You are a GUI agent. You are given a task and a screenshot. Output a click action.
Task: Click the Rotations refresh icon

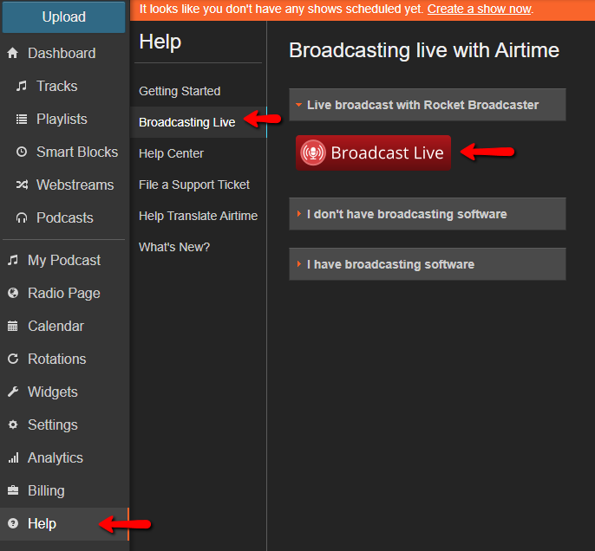pyautogui.click(x=13, y=359)
